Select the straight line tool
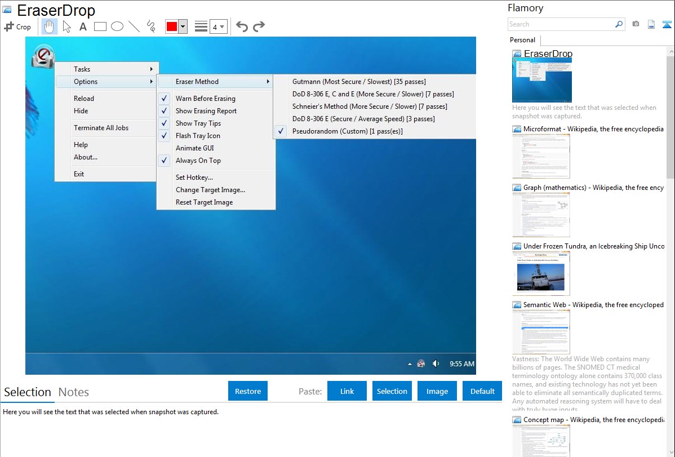This screenshot has height=457, width=675. (x=134, y=26)
